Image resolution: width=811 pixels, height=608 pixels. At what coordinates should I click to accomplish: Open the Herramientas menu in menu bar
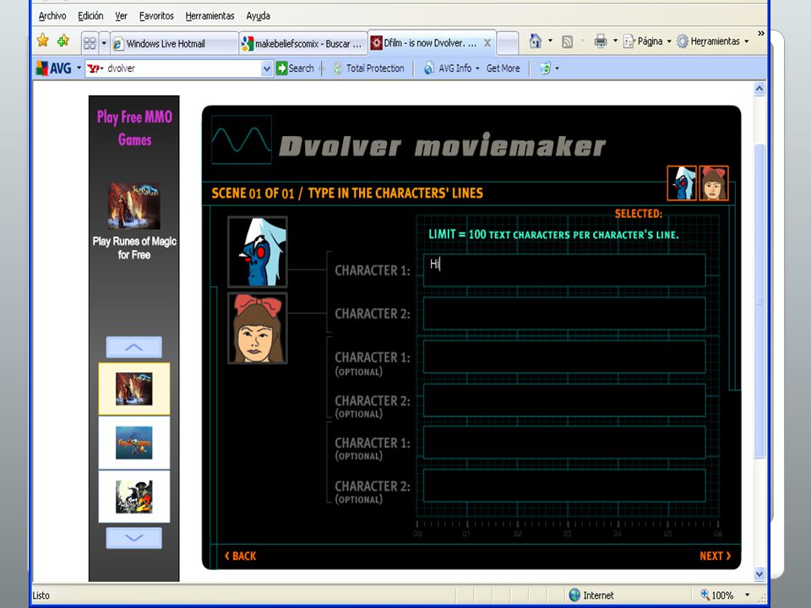[x=210, y=16]
